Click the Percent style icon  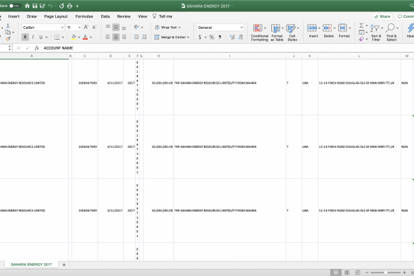click(212, 38)
